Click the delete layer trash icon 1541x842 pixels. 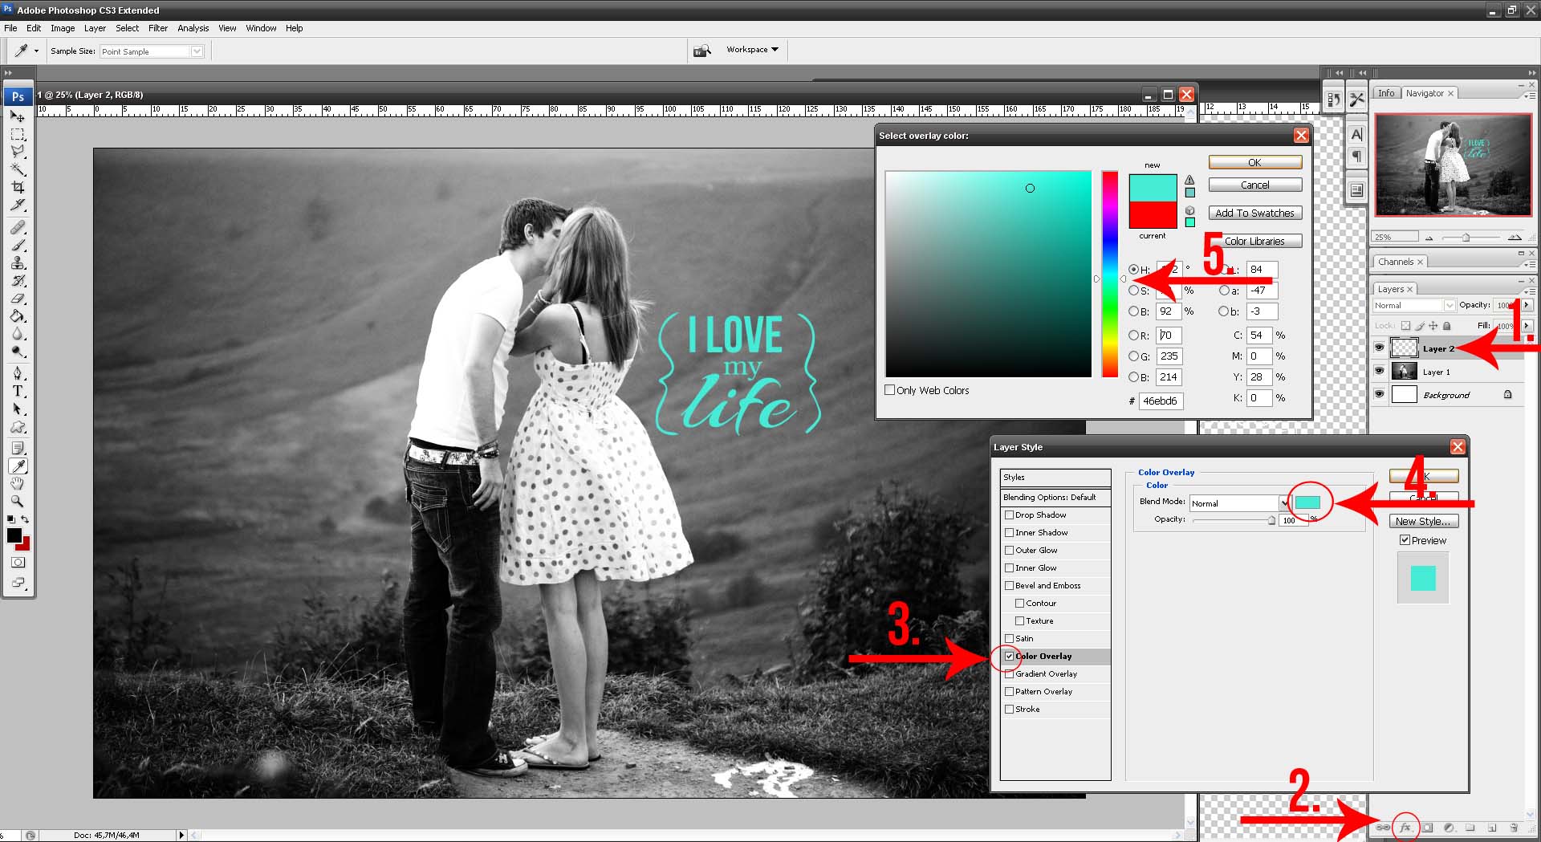[1514, 828]
